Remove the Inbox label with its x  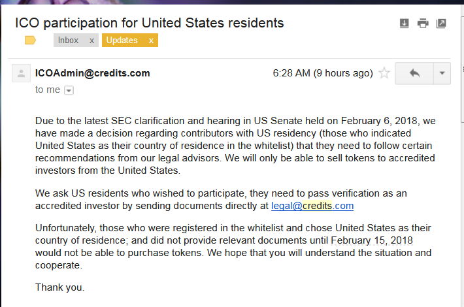click(x=91, y=40)
